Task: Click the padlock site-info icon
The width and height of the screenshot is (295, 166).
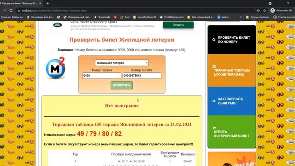Action: click(18, 11)
